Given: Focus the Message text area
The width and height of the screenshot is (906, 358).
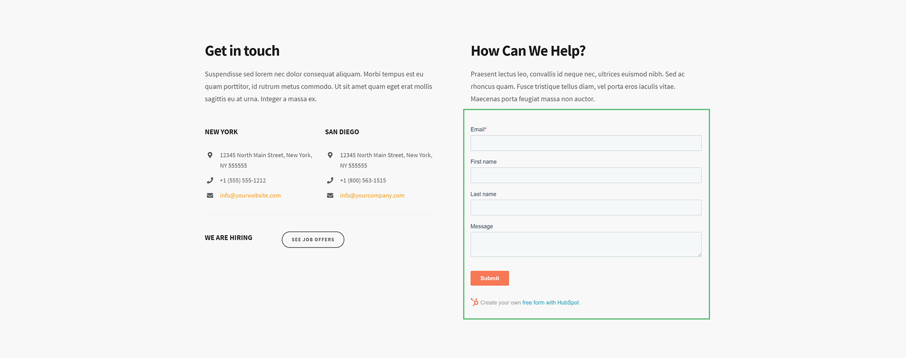Looking at the screenshot, I should (x=586, y=245).
